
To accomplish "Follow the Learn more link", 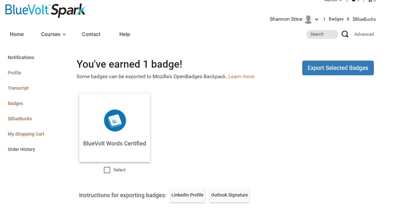I will [241, 77].
